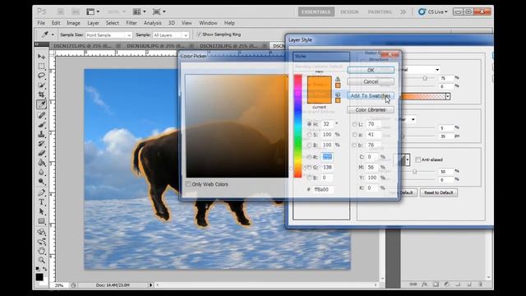Screen dimensions: 526x296
Task: Click the hex color input field
Action: click(x=323, y=189)
